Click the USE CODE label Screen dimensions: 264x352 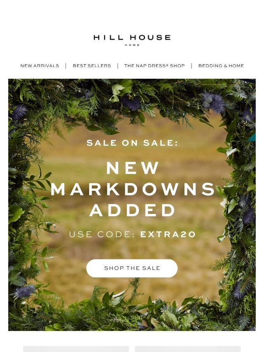(x=102, y=235)
